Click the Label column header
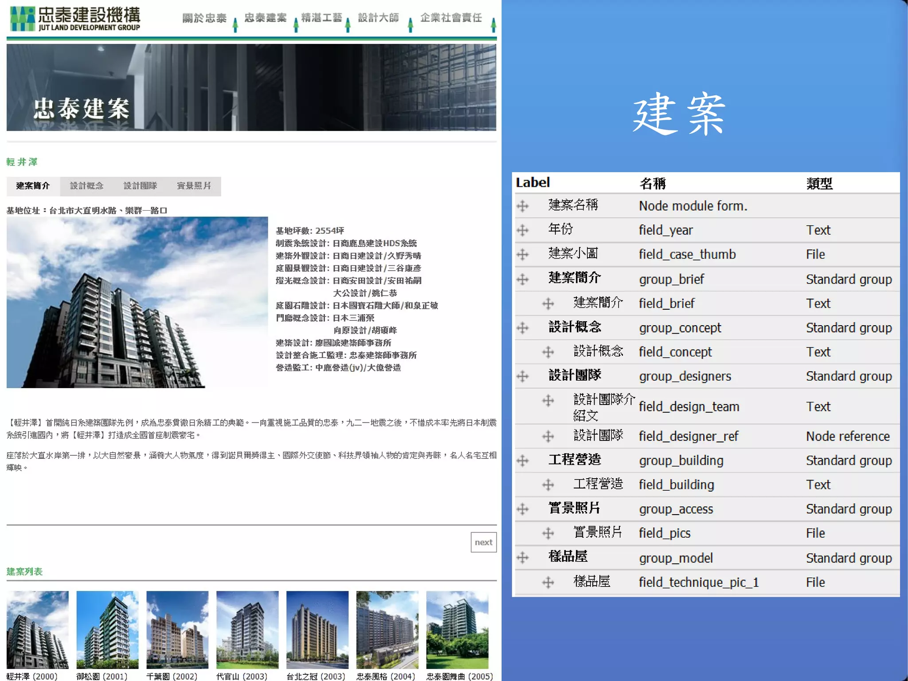 tap(532, 182)
